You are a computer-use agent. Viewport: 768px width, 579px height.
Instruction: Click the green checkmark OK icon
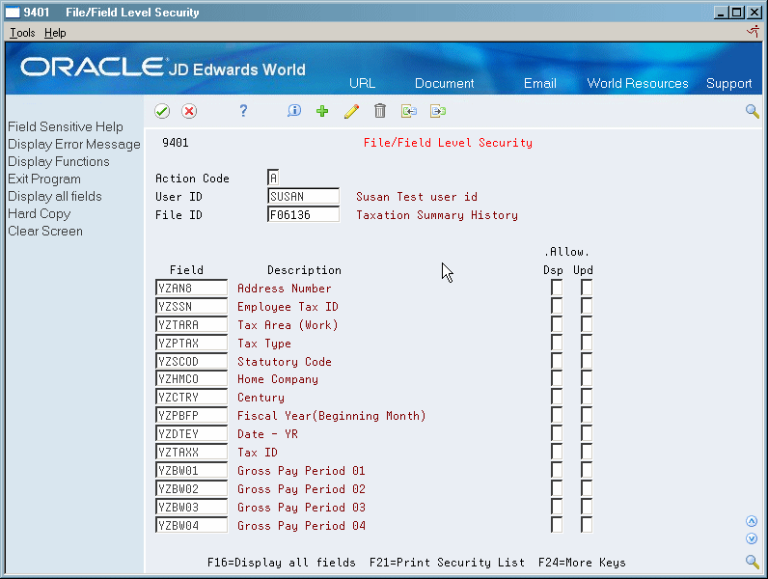(162, 111)
